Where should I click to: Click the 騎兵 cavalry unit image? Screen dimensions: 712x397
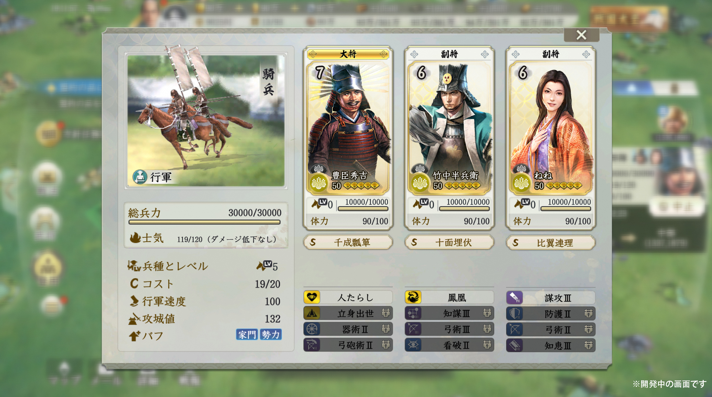(205, 121)
